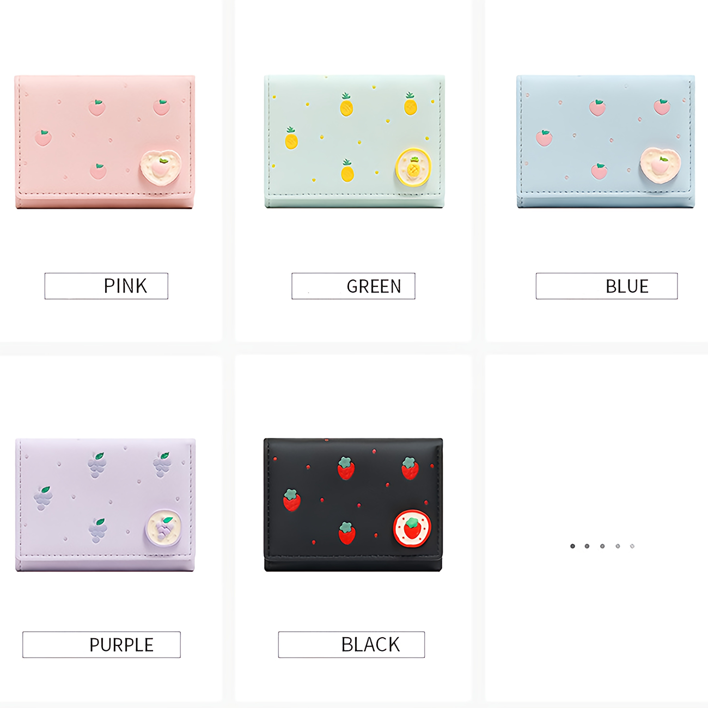The height and width of the screenshot is (708, 708).
Task: Select the pink wallet thumbnail
Action: coord(105,142)
